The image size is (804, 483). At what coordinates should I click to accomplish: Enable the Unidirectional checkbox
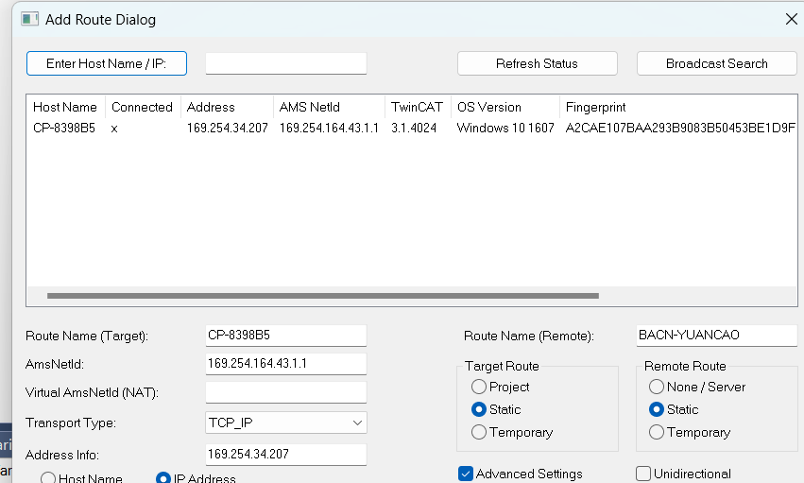[683, 474]
